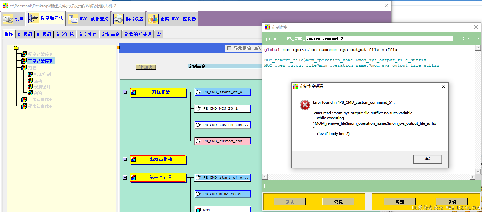
Task: Open the 定制命令 sub-tab
Action: coord(111,34)
